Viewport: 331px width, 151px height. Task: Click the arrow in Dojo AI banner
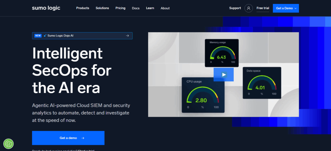[x=127, y=36]
